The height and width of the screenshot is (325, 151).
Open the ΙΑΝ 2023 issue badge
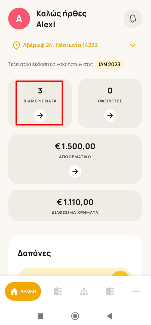109,64
